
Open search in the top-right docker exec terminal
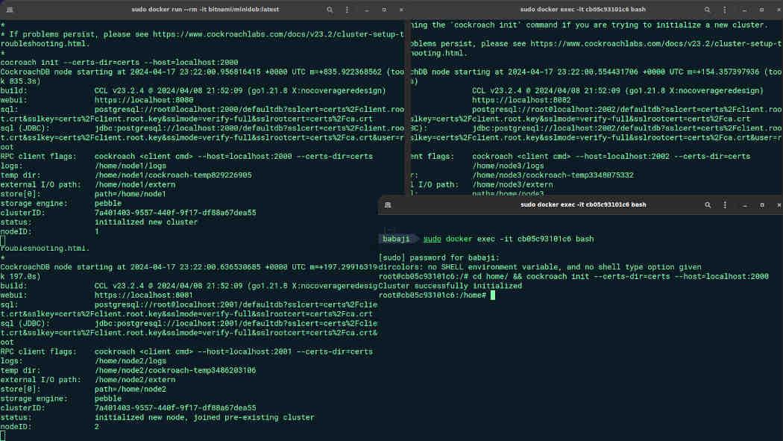click(707, 10)
